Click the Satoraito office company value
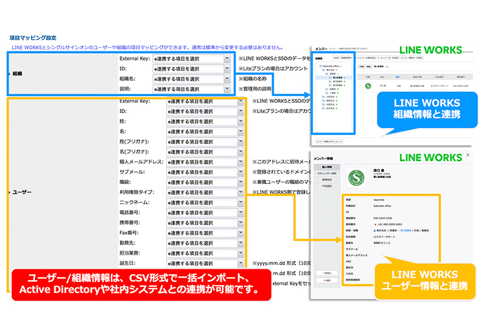This screenshot has width=484, height=331. [382, 206]
